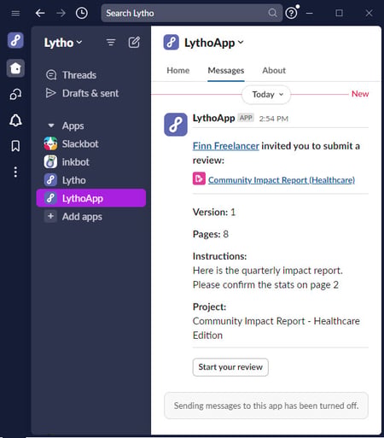Click the pink document icon
This screenshot has height=438, width=384.
coord(199,178)
